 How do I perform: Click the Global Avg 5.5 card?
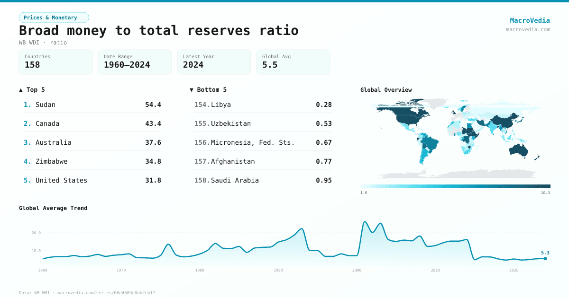[x=293, y=62]
